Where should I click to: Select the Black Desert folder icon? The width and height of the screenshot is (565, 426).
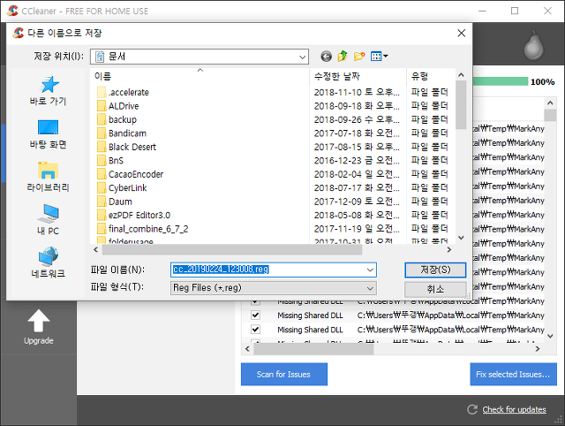(102, 148)
